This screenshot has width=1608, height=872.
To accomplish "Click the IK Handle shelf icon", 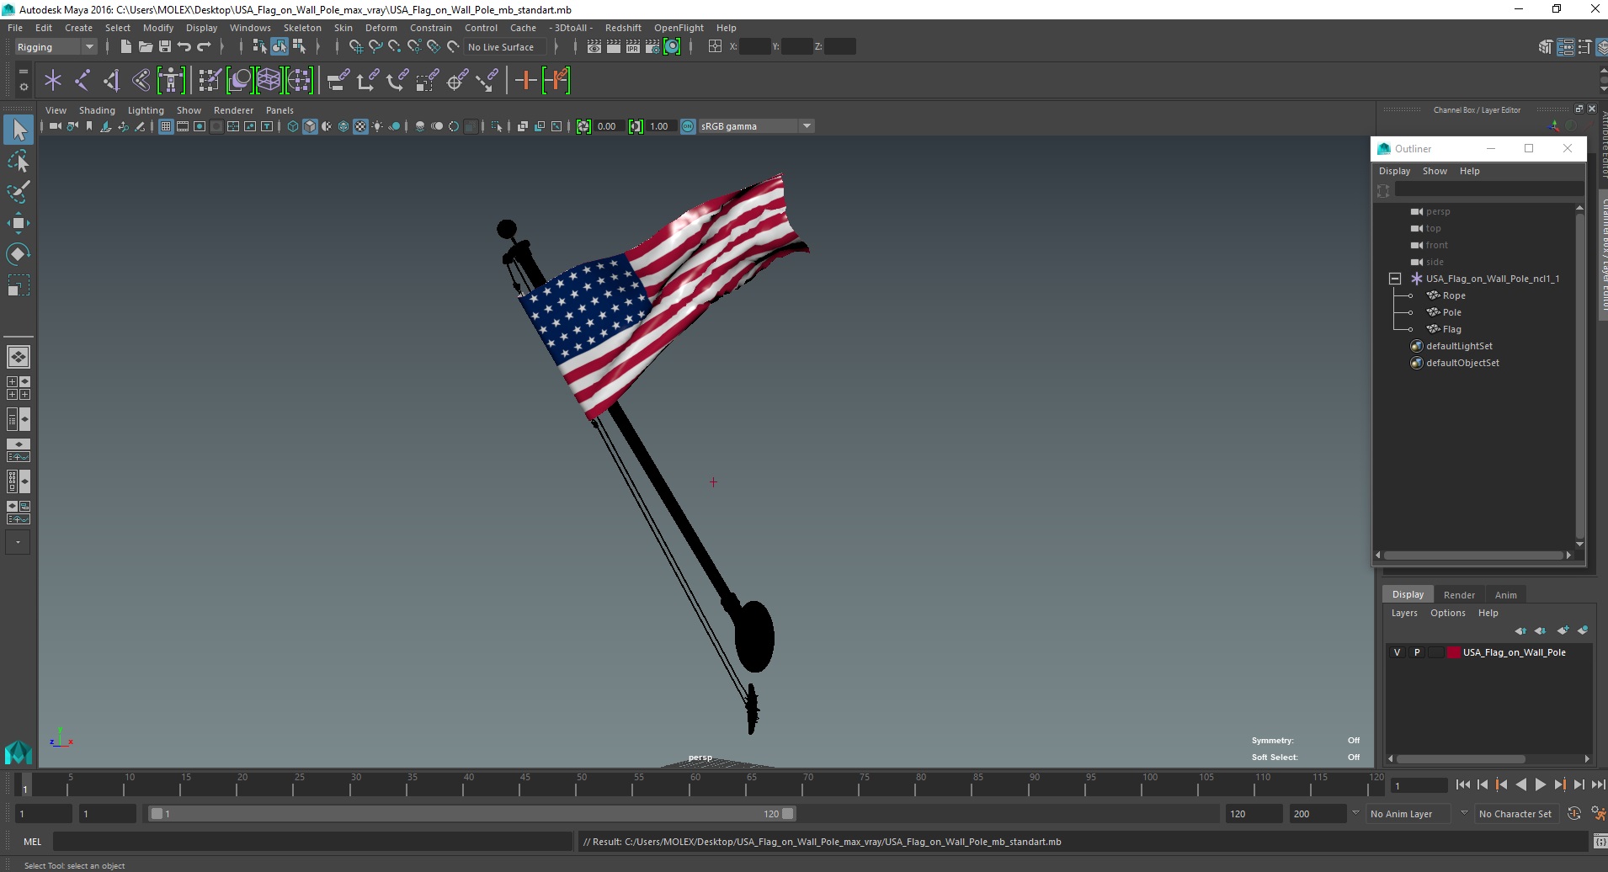I will tap(112, 81).
